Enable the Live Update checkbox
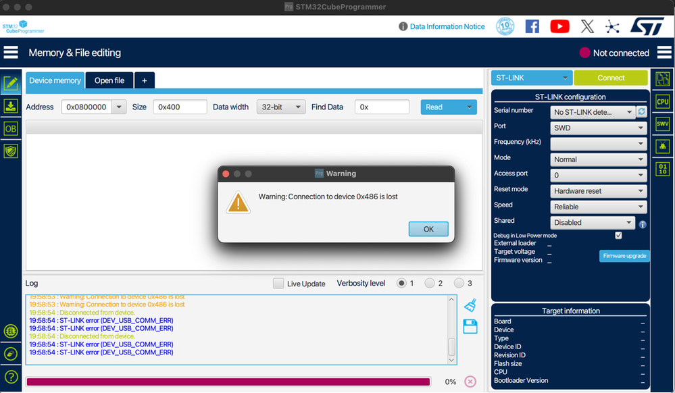This screenshot has width=675, height=393. point(278,283)
